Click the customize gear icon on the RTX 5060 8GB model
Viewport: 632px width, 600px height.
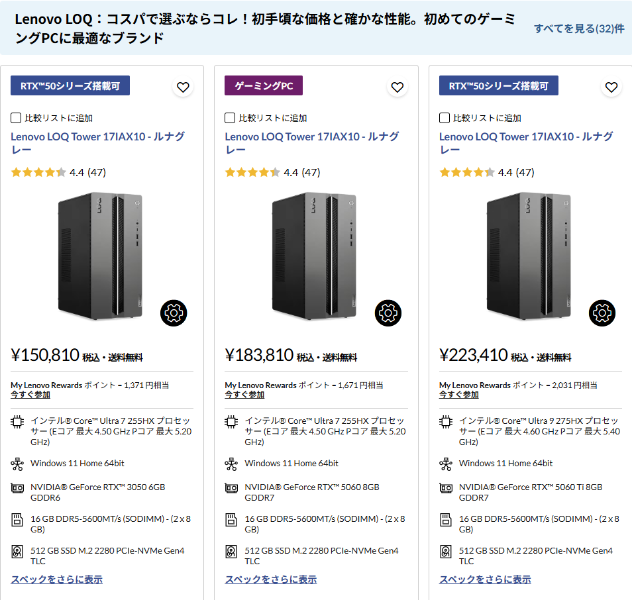(388, 313)
